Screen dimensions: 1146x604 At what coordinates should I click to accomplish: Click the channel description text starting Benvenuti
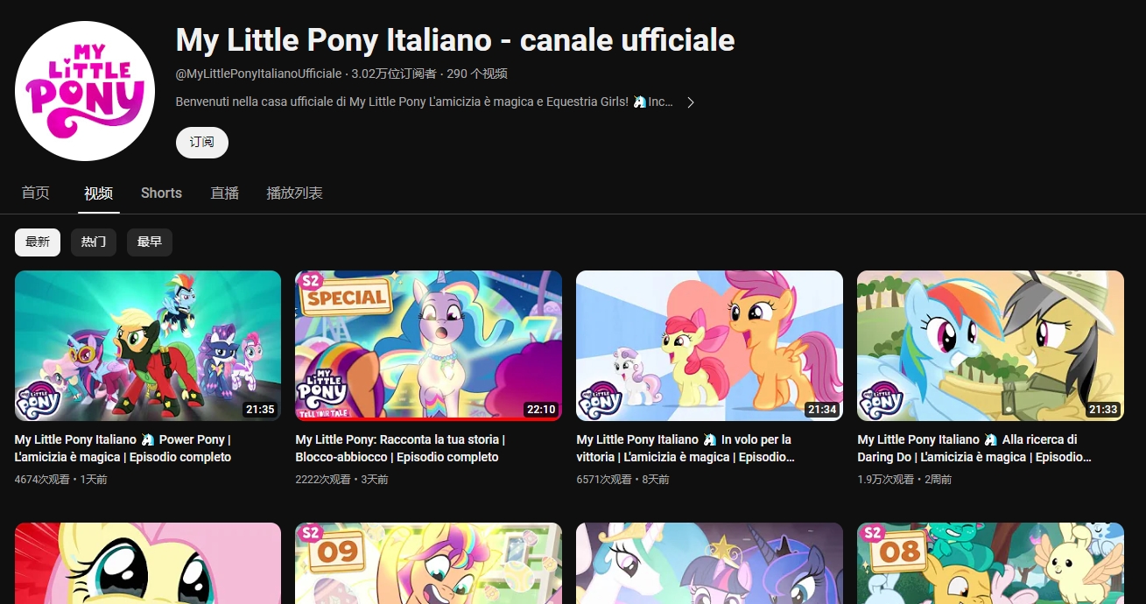tap(425, 102)
